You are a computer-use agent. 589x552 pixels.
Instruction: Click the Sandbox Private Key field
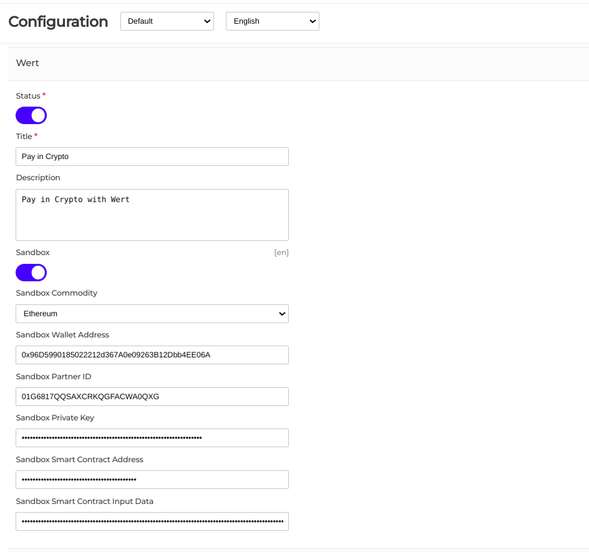(152, 437)
